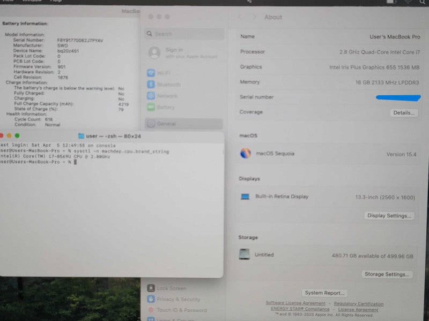The image size is (429, 321).
Task: Click the Terminal folder icon in title bar
Action: [x=82, y=136]
